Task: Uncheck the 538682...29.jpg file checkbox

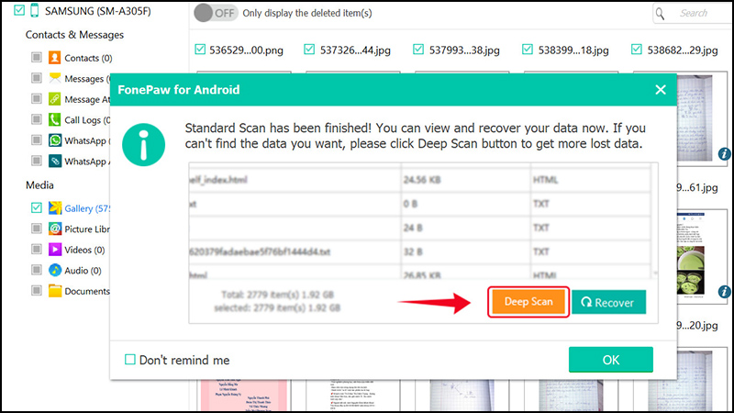Action: coord(636,50)
